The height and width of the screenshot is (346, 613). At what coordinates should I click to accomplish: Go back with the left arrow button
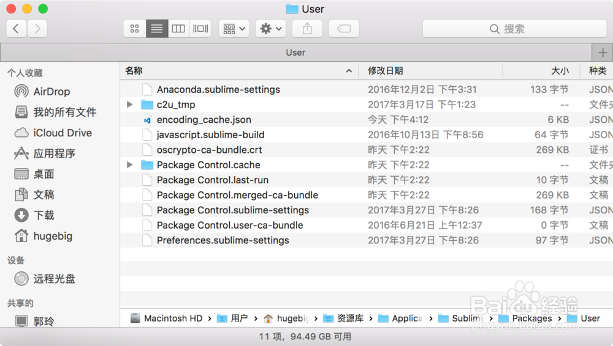tap(17, 29)
